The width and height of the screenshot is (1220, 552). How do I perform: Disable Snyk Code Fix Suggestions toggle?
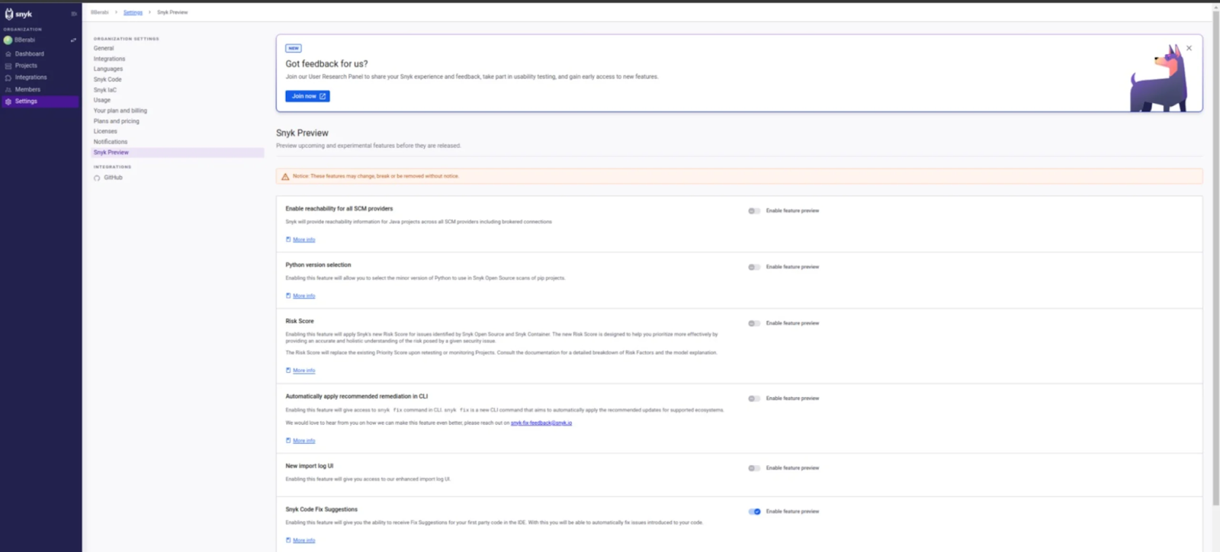click(754, 512)
